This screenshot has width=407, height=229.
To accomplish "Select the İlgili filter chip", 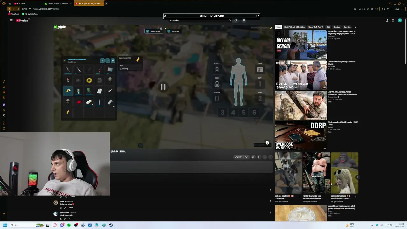I will tap(328, 27).
